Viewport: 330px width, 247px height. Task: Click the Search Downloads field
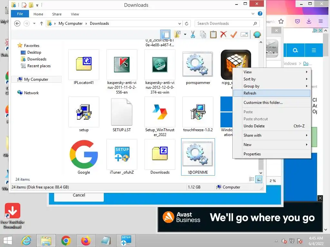click(227, 23)
